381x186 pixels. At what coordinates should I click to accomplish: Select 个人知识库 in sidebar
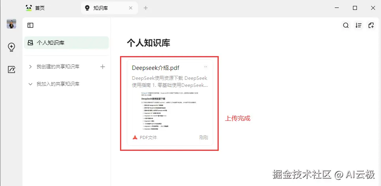click(66, 43)
